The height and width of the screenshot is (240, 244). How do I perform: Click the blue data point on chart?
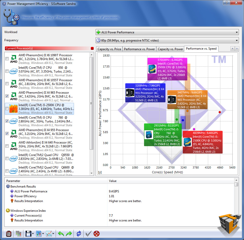tap(183, 120)
